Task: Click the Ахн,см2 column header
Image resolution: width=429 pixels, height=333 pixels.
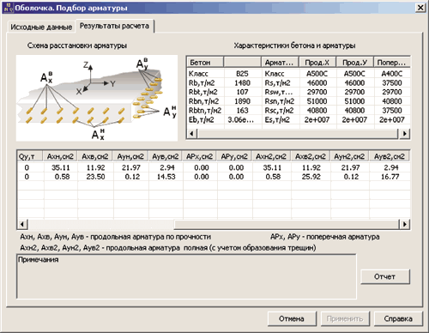Action: click(60, 156)
